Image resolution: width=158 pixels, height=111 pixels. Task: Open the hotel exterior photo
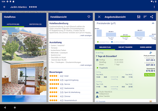pyautogui.click(x=24, y=44)
